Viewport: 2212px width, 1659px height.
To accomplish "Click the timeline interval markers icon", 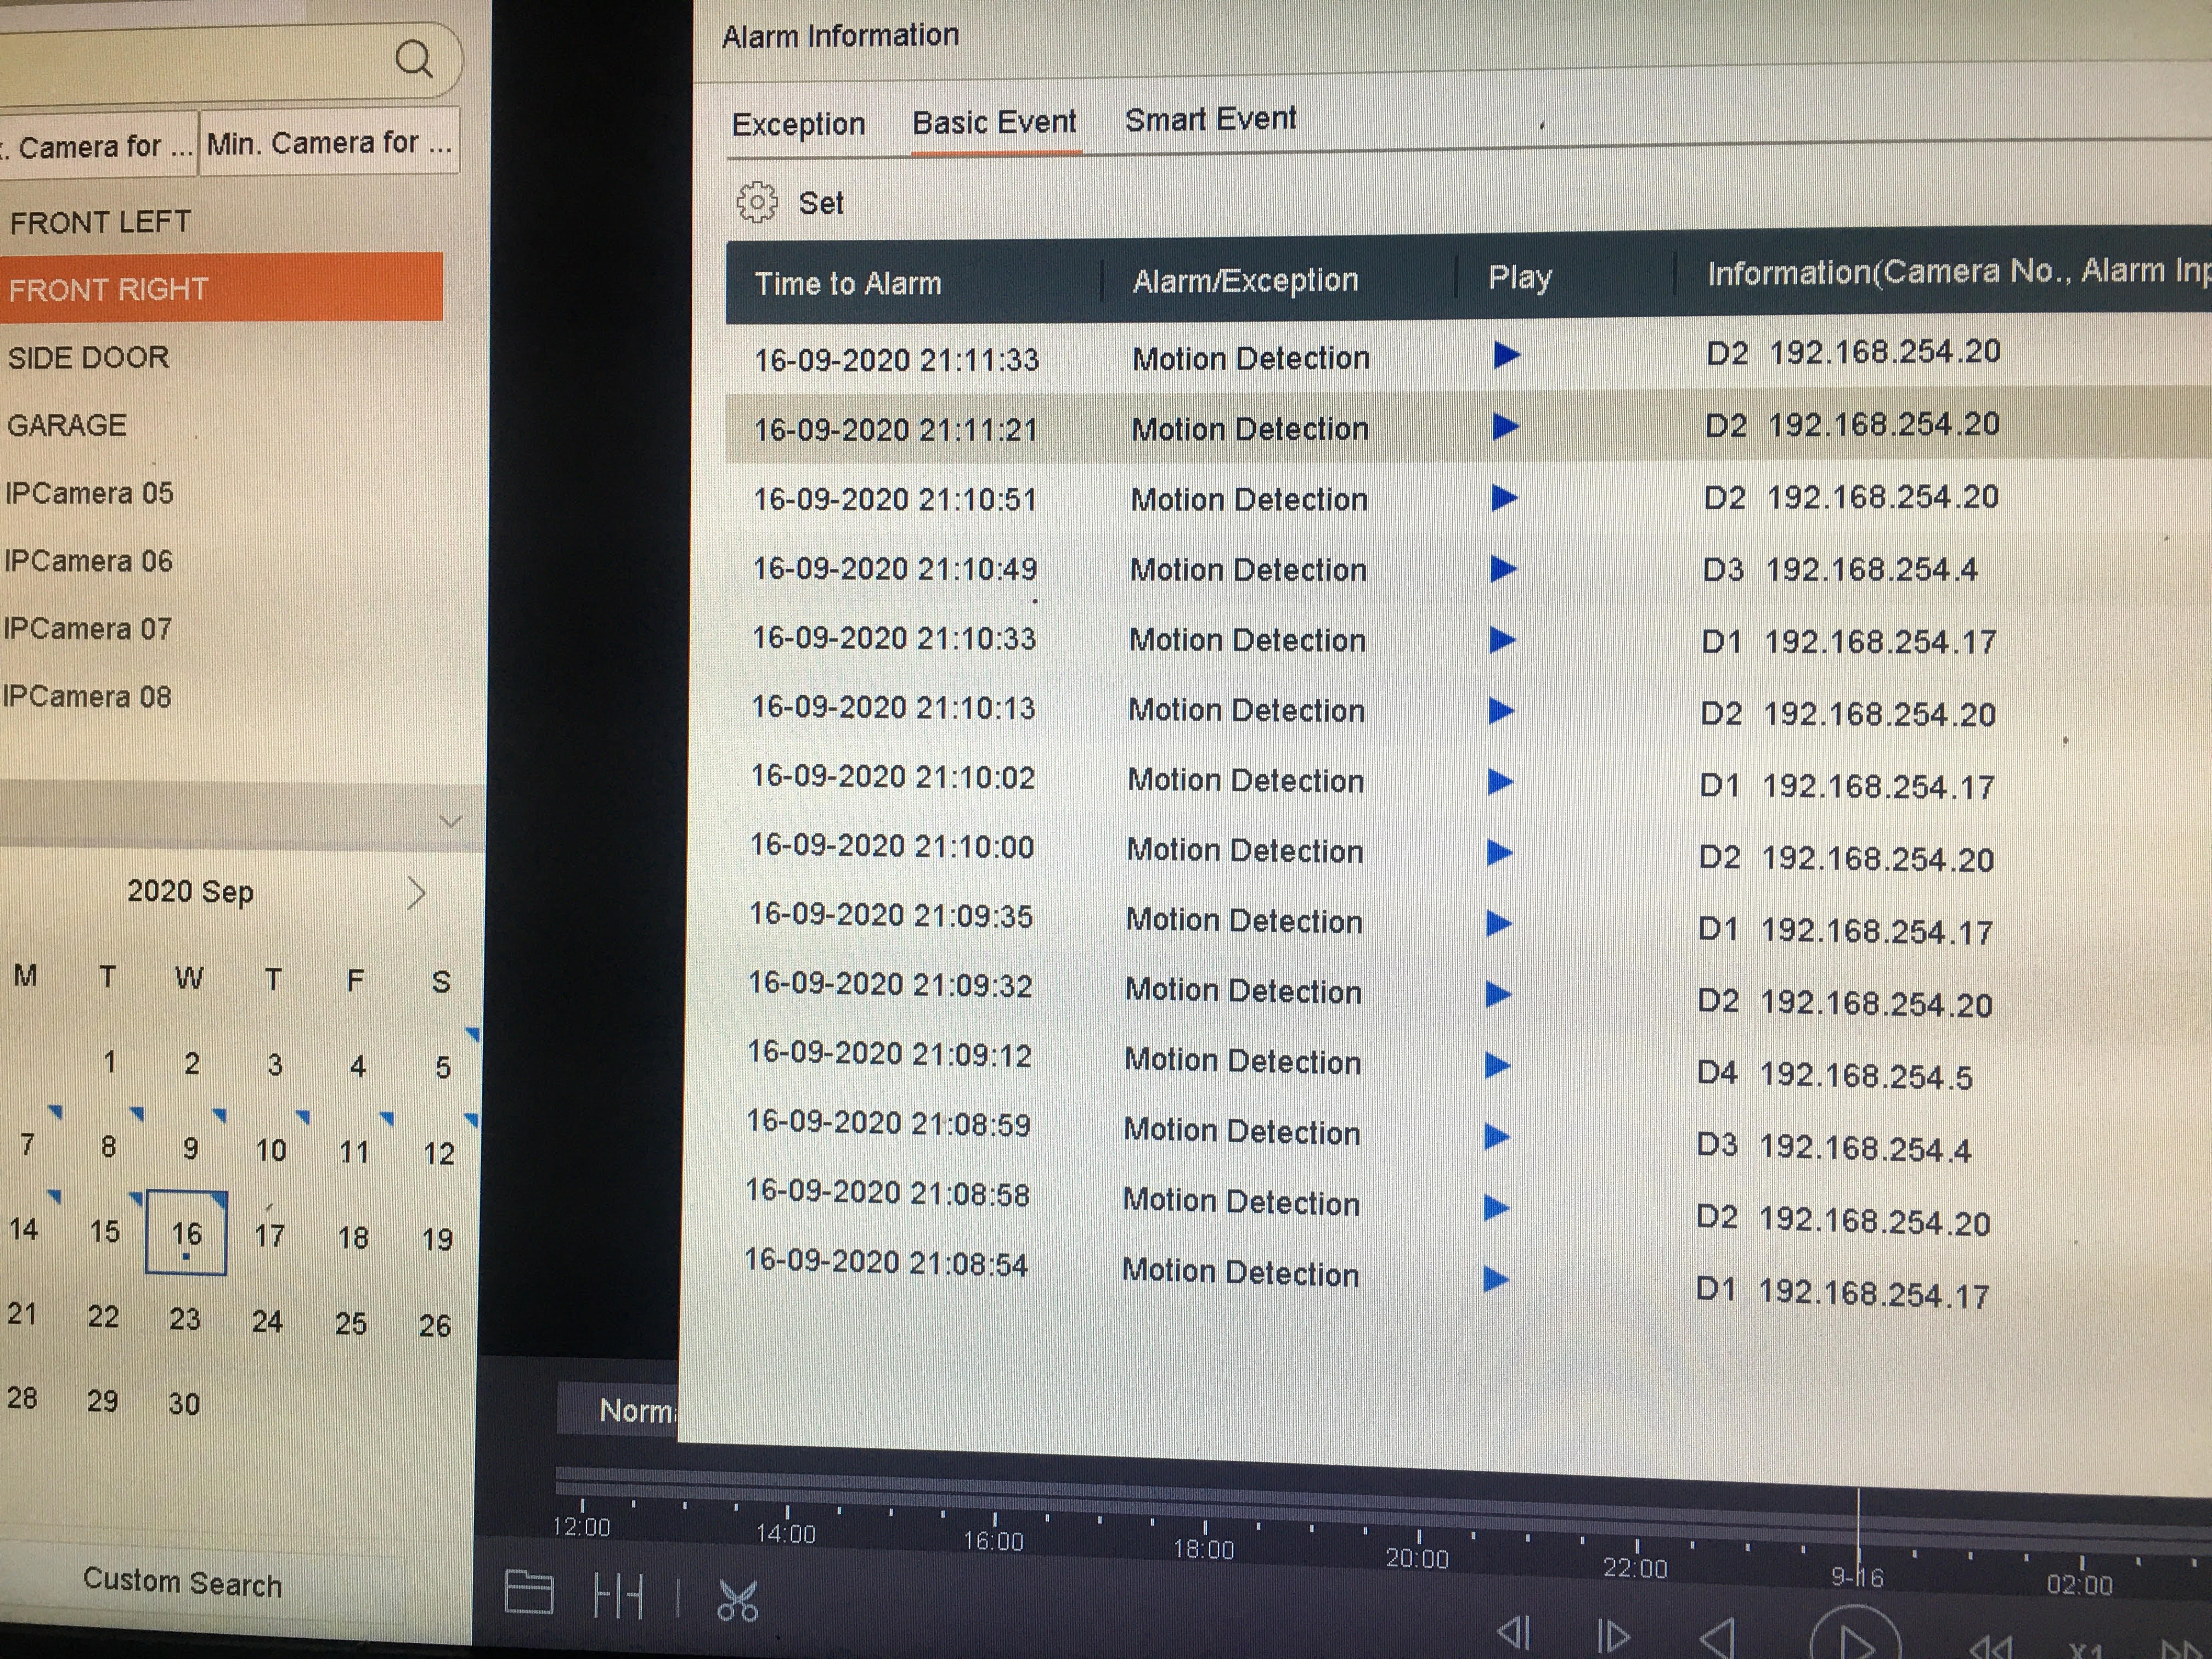I will (618, 1596).
